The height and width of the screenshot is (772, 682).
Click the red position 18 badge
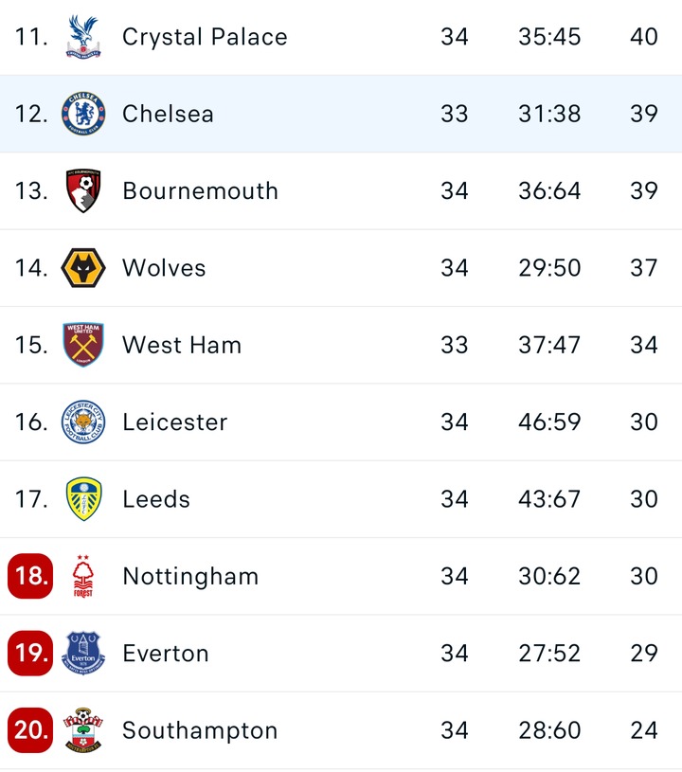click(x=30, y=577)
